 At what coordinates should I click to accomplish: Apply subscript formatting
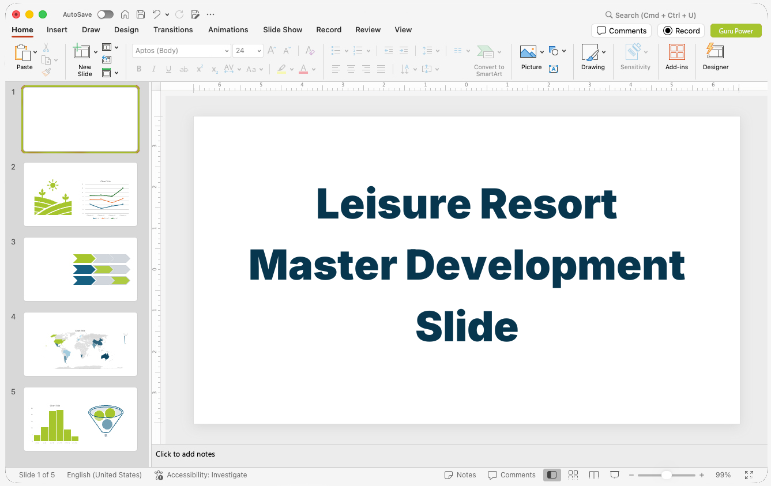click(215, 69)
